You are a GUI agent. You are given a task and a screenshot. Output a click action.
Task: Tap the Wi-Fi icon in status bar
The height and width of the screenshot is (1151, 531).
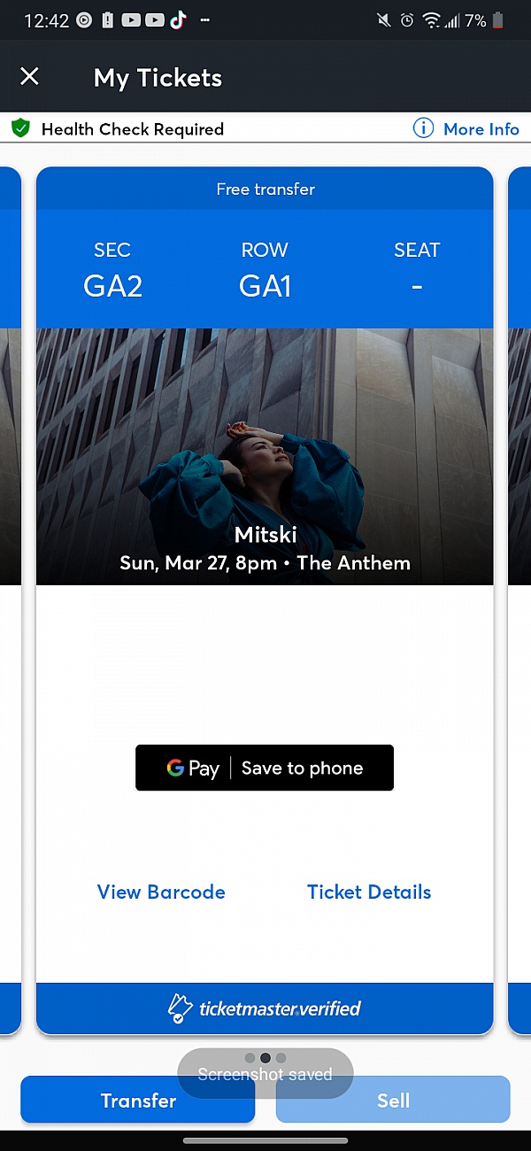(431, 20)
